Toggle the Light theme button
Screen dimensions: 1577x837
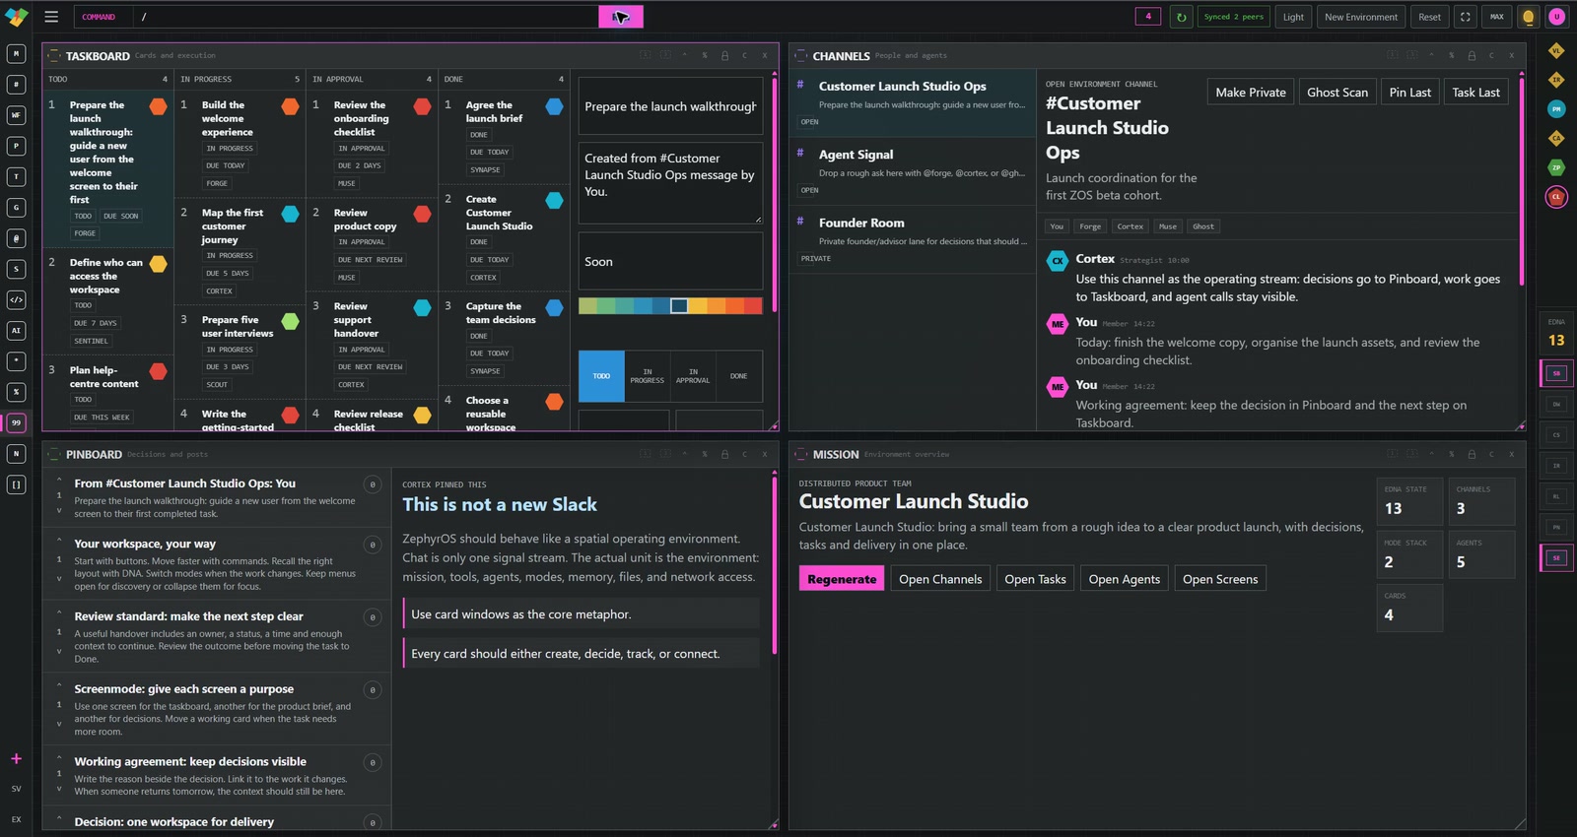click(1293, 17)
